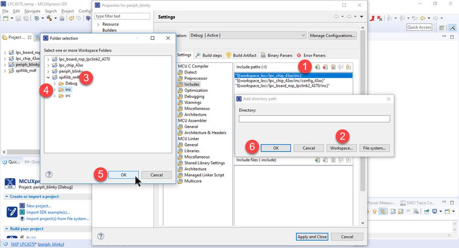Select Managed Linker Script setting
The image size is (459, 248).
[x=204, y=175]
